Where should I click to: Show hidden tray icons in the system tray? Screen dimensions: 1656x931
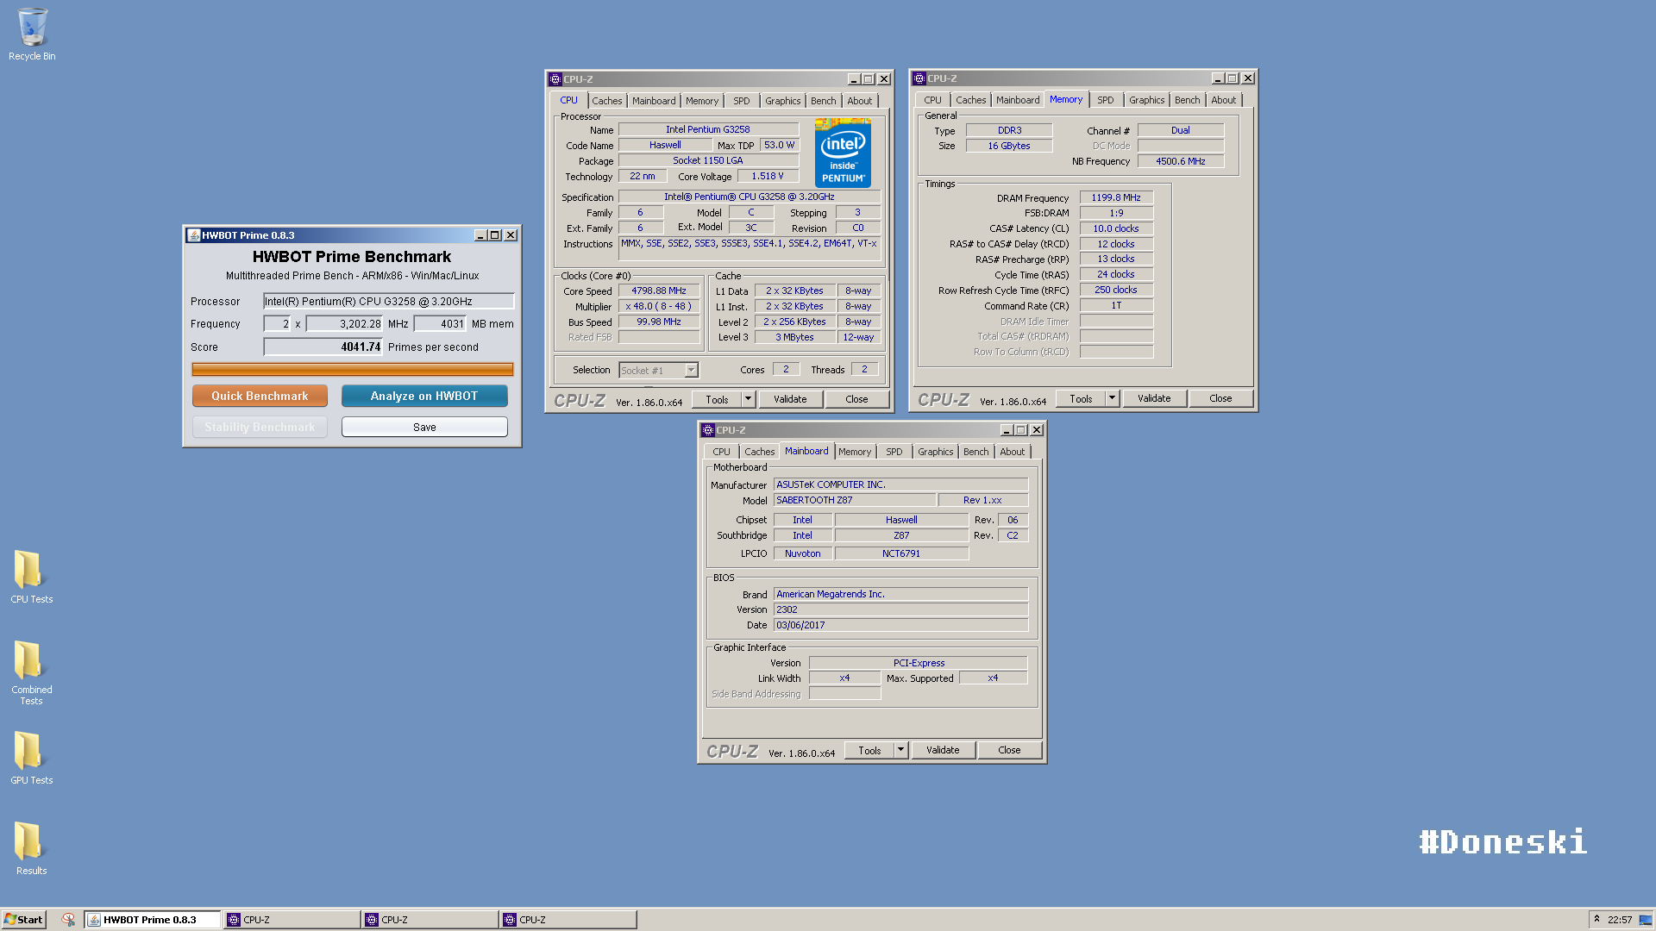(x=1596, y=919)
